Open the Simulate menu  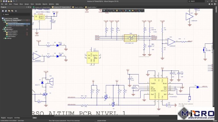click(38, 4)
